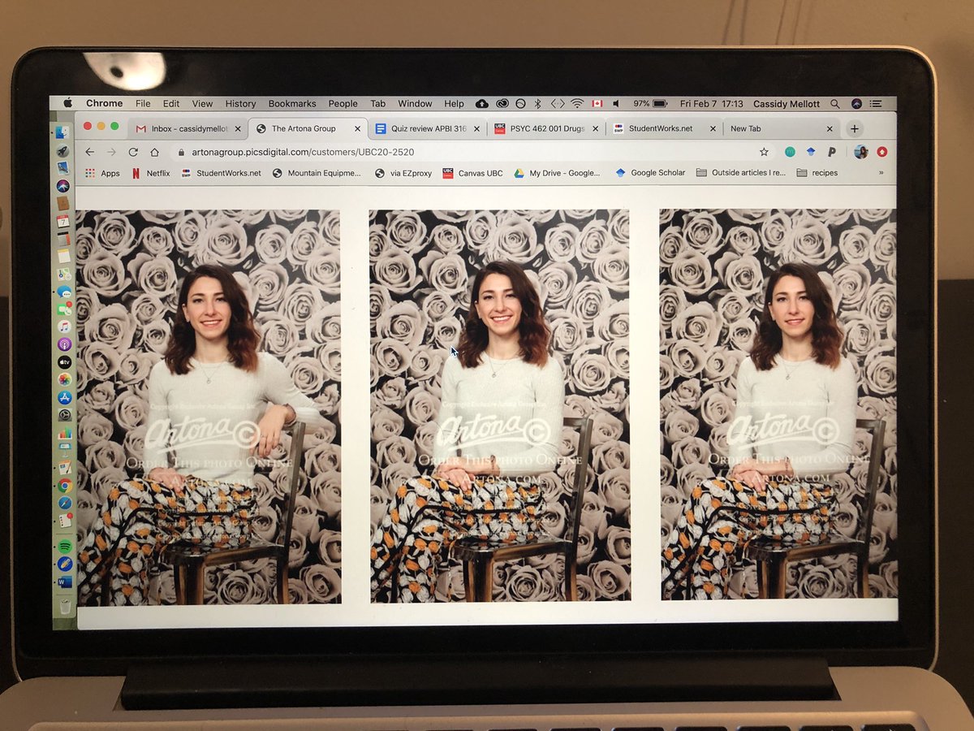Open the Chrome home page button
This screenshot has width=974, height=731.
point(155,153)
